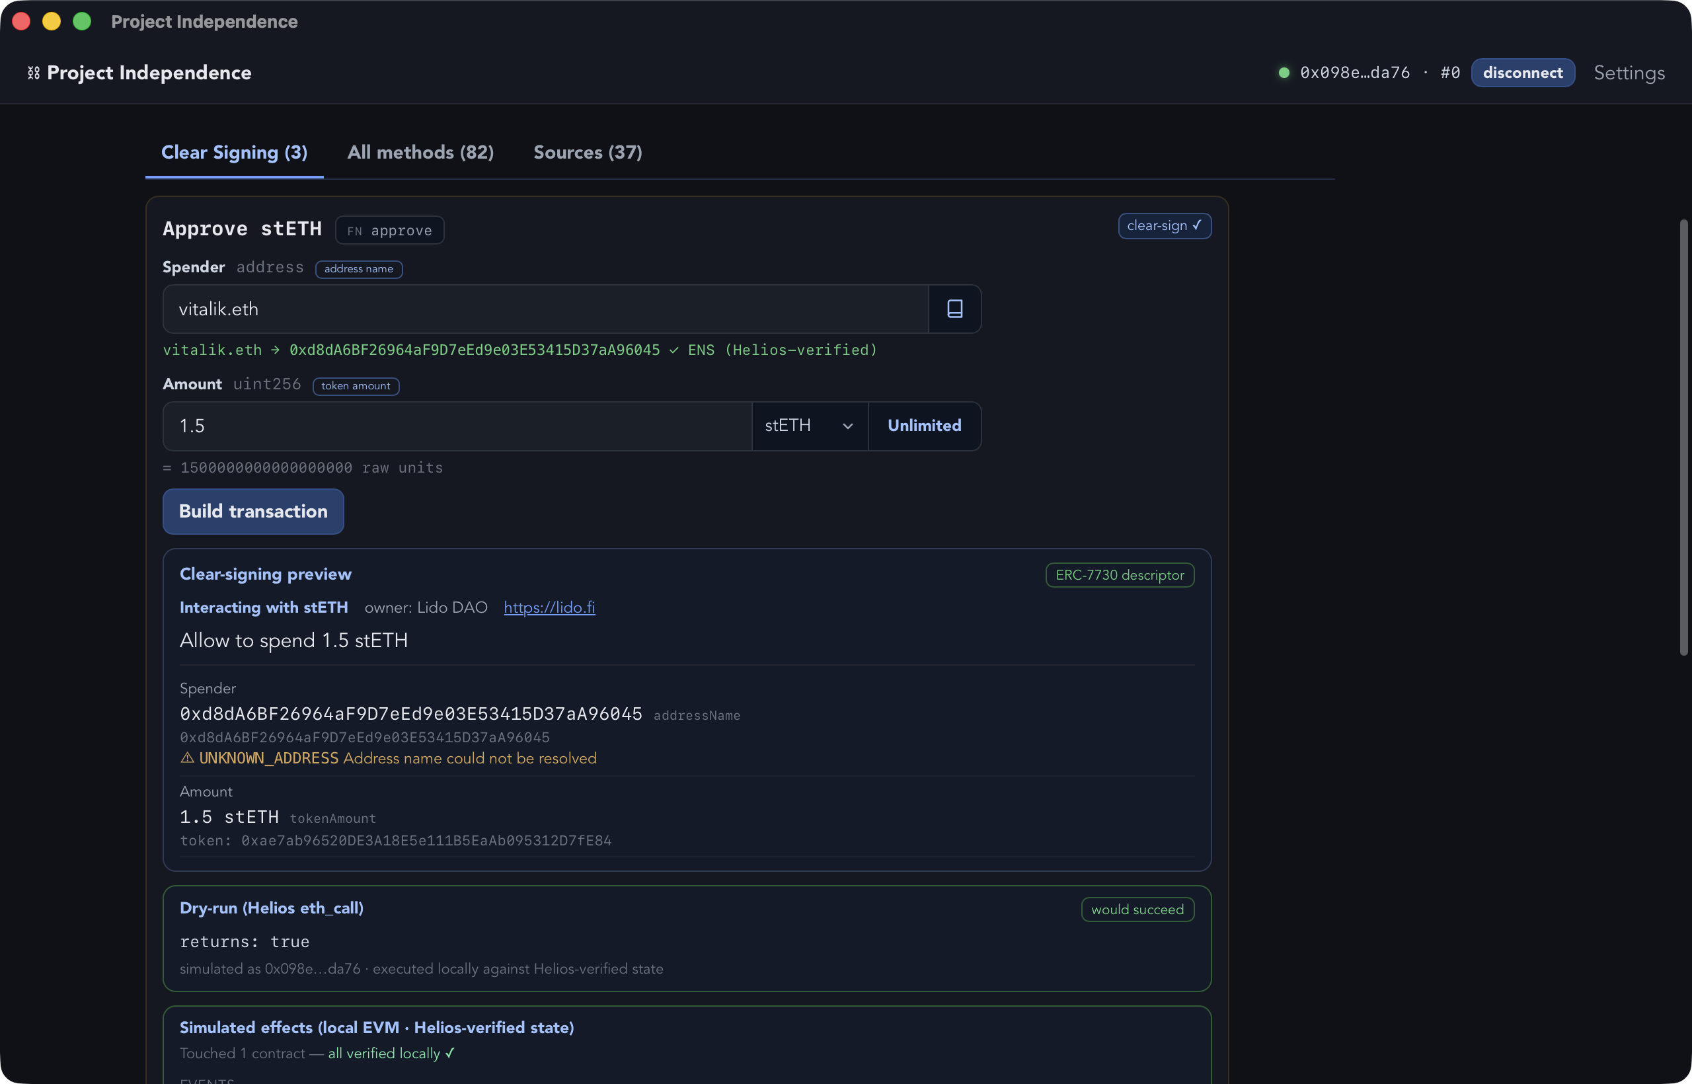
Task: Focus the Amount field showing 1.5
Action: tap(457, 426)
